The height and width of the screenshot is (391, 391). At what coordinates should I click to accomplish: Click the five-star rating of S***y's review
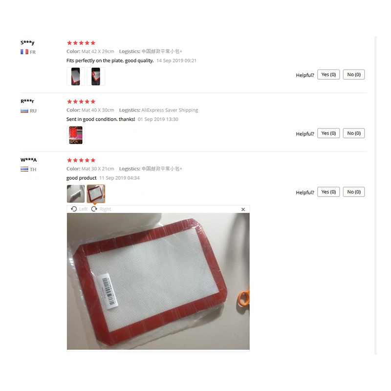(81, 43)
